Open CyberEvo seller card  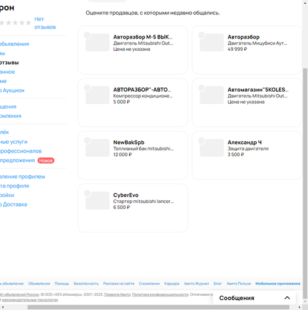[133, 208]
